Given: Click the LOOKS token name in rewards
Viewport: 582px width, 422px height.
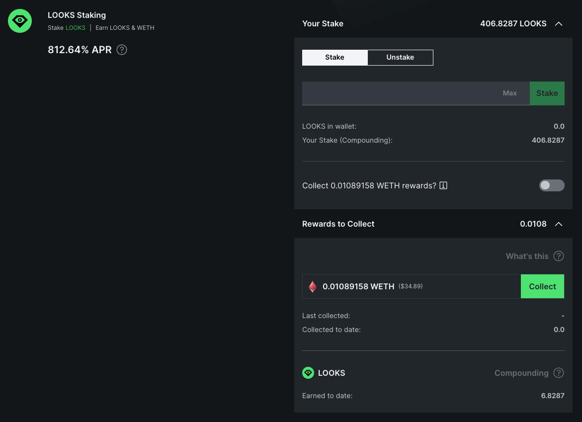Looking at the screenshot, I should tap(332, 373).
